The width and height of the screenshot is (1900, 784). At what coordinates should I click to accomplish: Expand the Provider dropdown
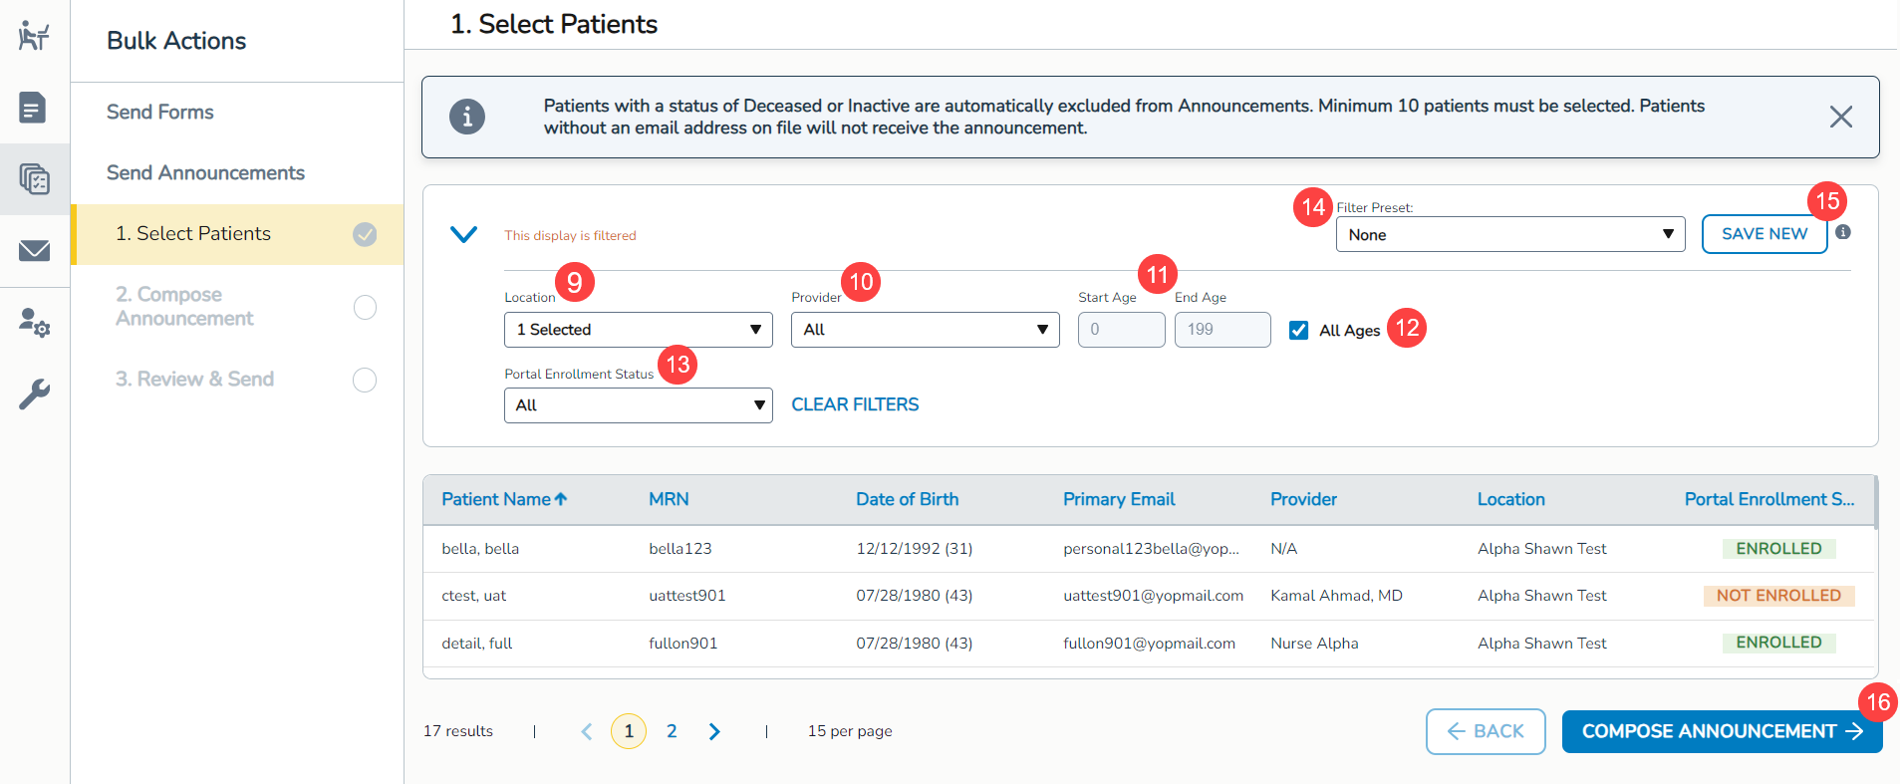(x=925, y=330)
